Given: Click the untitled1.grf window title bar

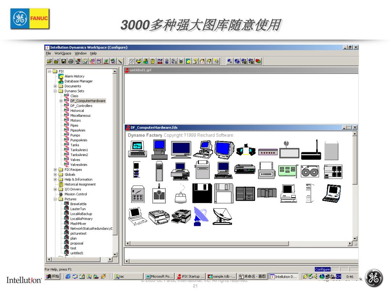Looking at the screenshot, I should (x=241, y=70).
